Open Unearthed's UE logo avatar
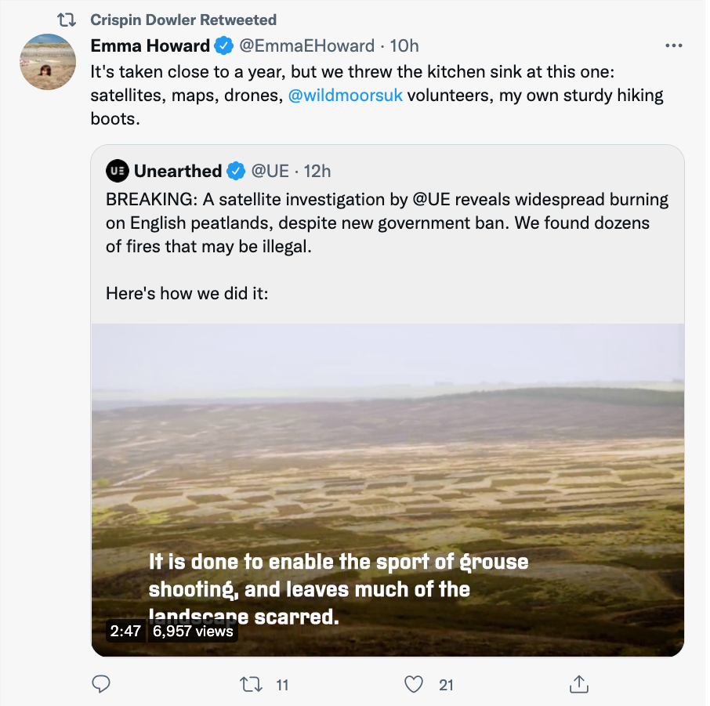This screenshot has height=706, width=710. [118, 171]
